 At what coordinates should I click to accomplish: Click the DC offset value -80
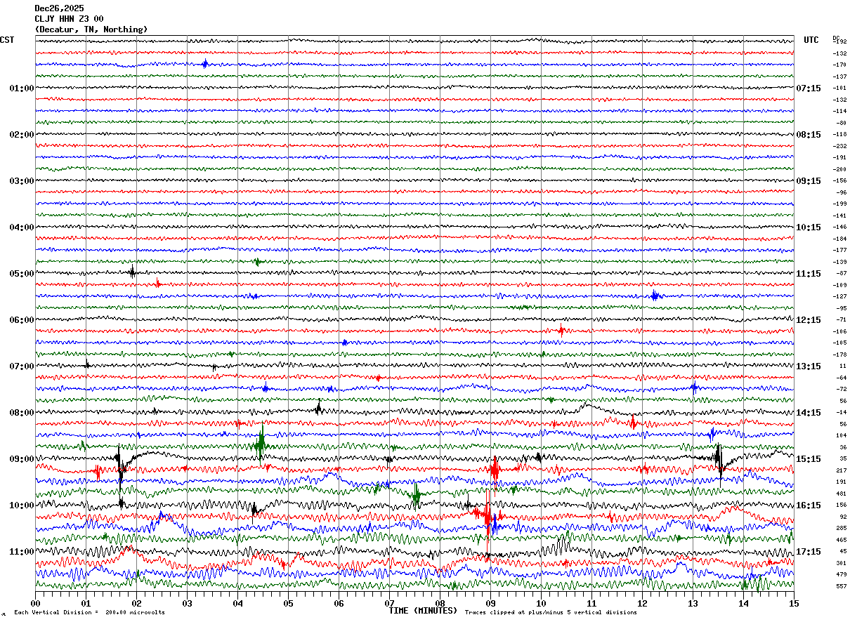pos(841,124)
